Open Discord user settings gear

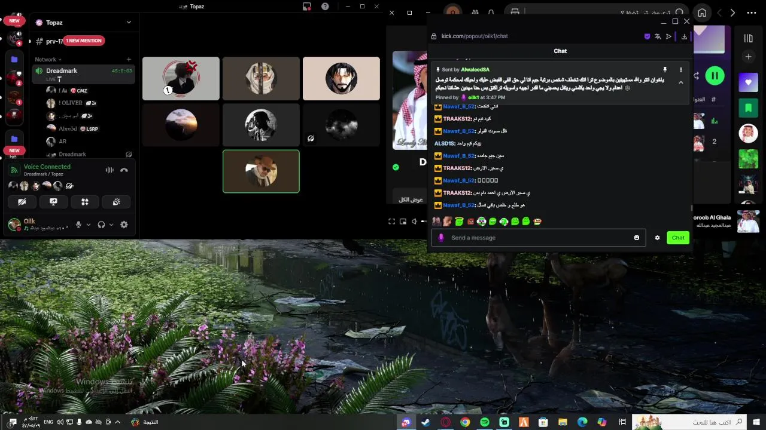click(x=124, y=225)
